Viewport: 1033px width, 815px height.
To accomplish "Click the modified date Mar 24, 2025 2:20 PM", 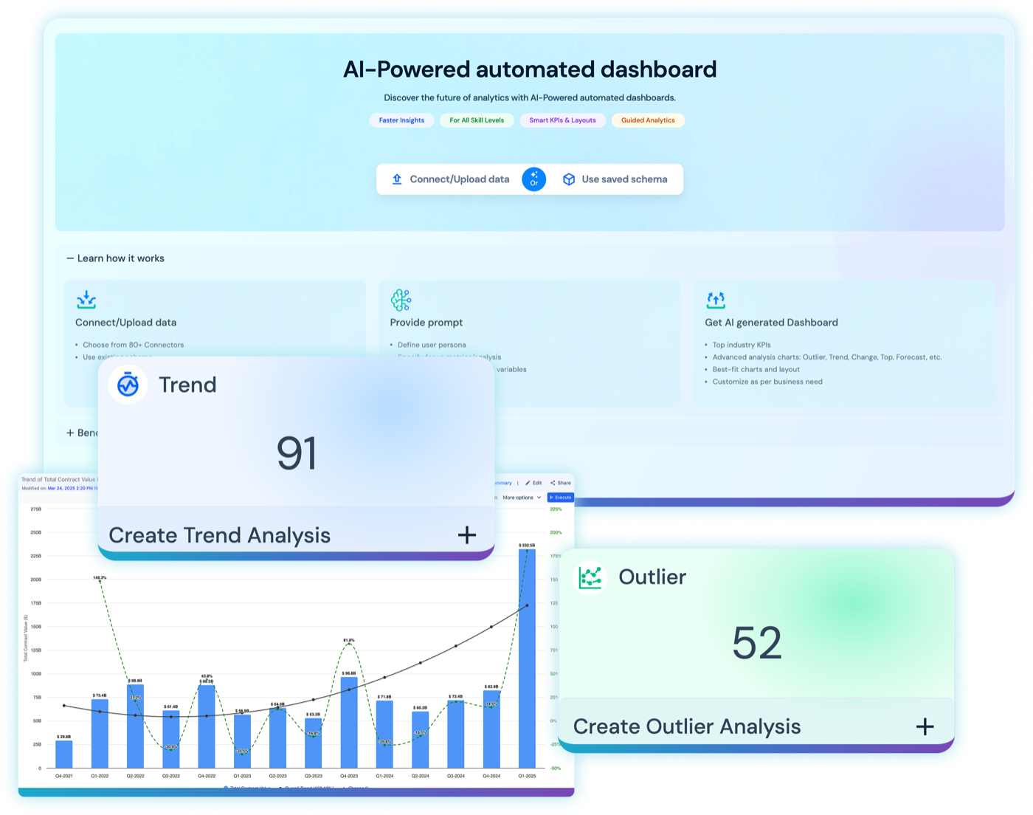I will click(72, 489).
